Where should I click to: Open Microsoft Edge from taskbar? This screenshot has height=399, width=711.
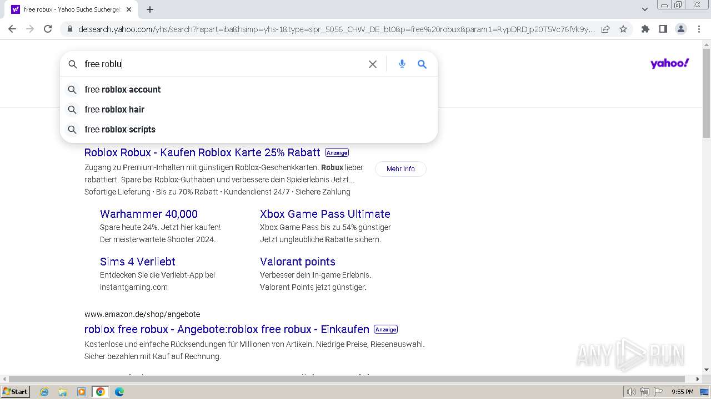click(119, 392)
